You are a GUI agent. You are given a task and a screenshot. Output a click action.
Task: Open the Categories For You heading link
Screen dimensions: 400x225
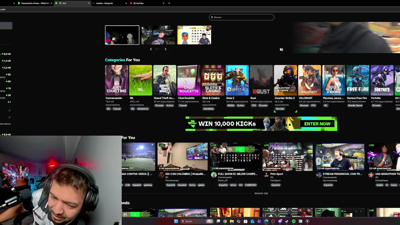coord(122,60)
